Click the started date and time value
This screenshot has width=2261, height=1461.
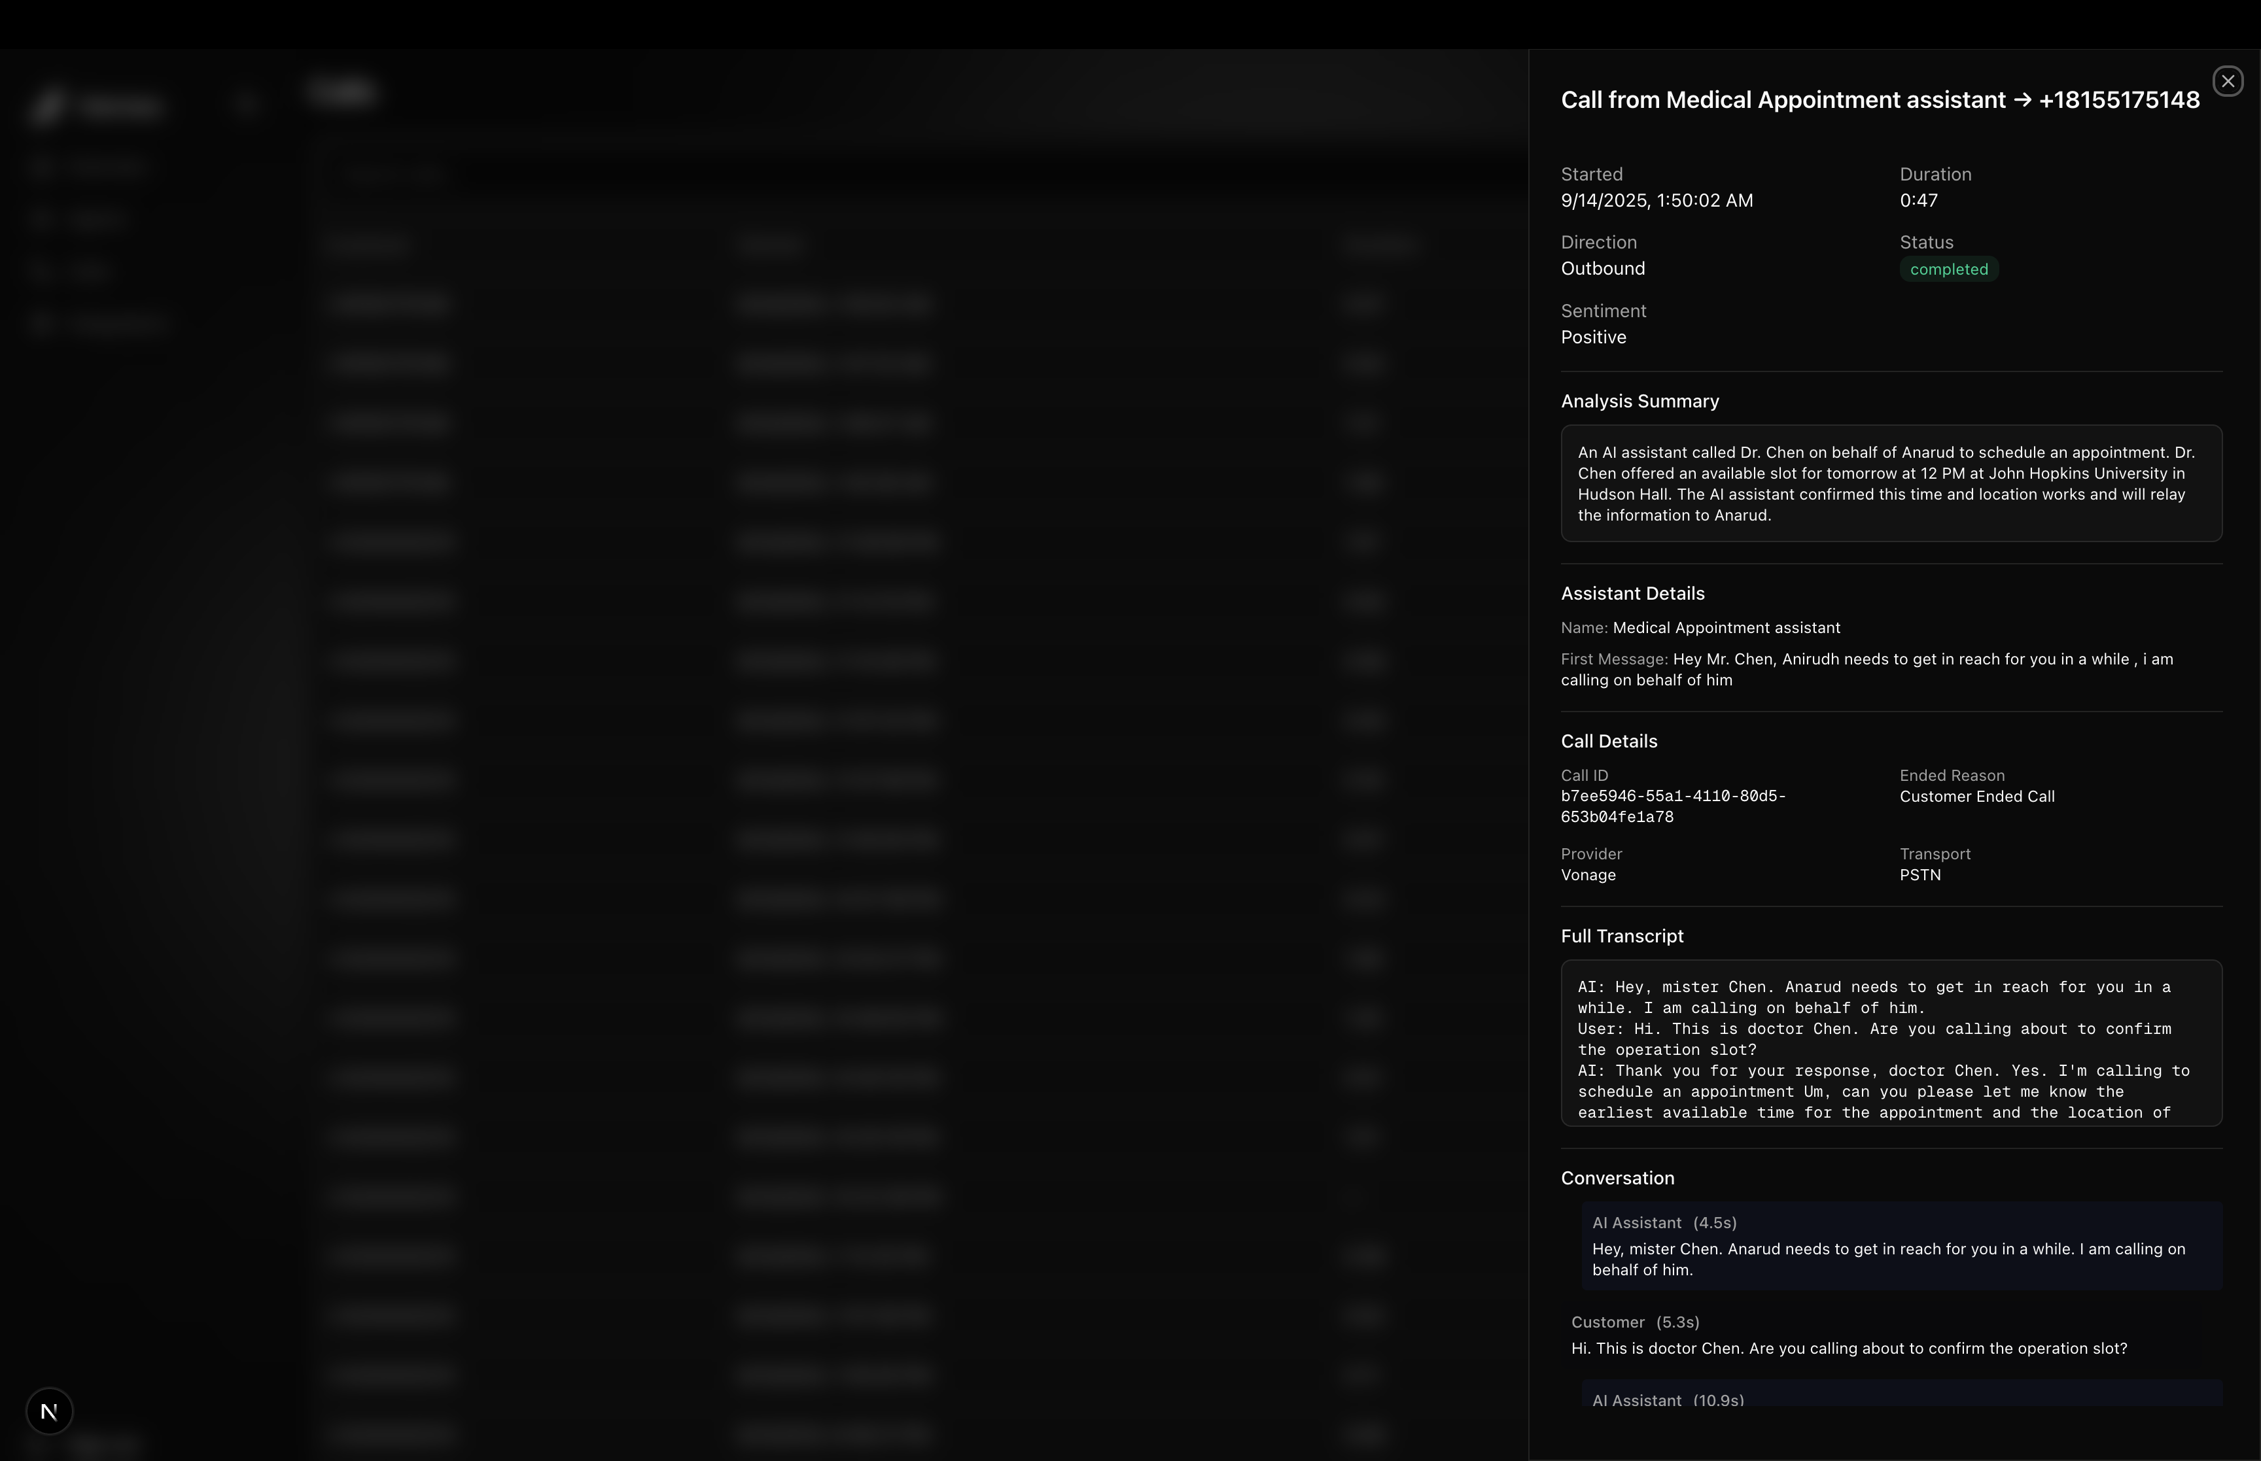1656,201
